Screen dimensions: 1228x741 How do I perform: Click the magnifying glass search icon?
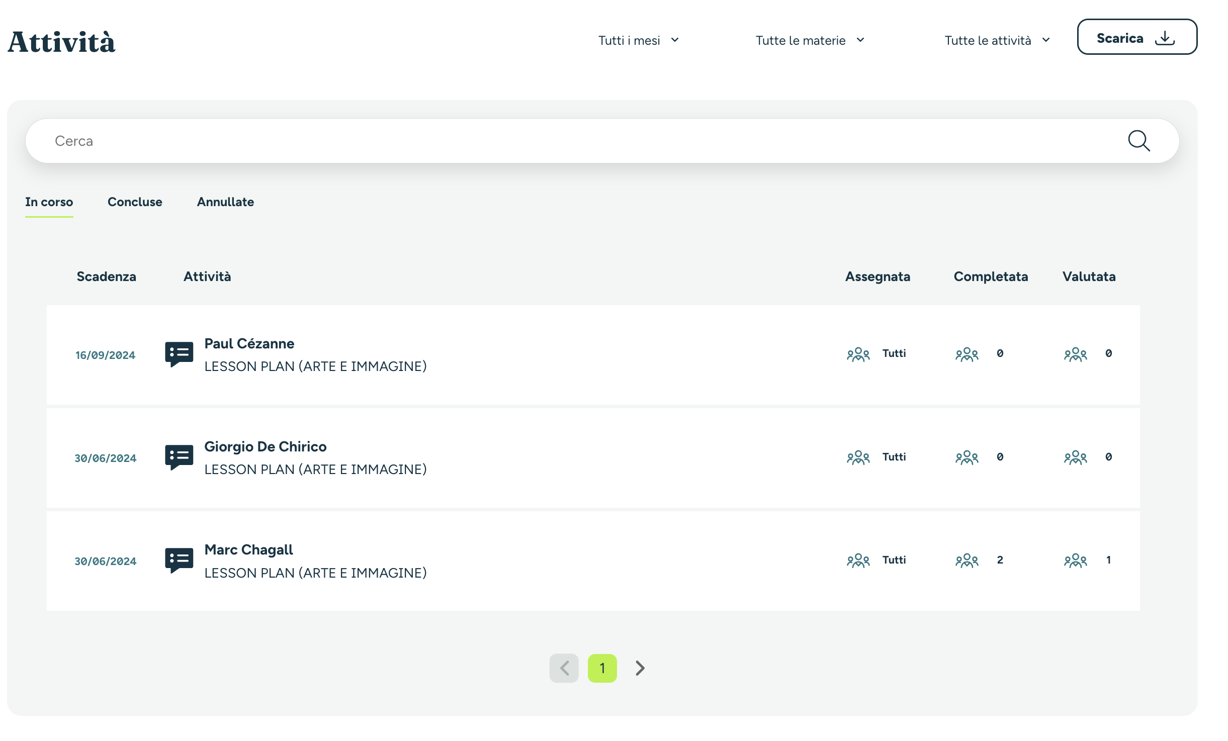(x=1138, y=141)
